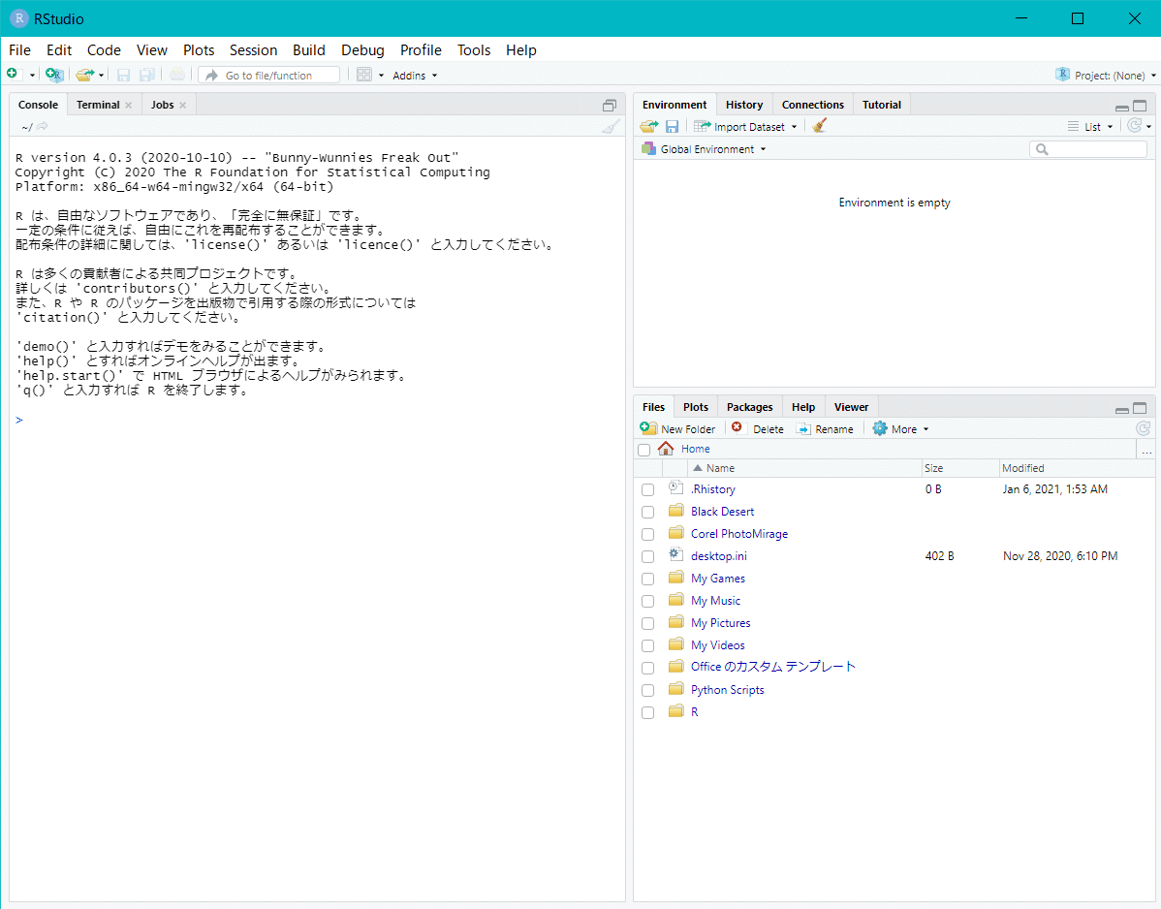Viewport: 1161px width, 909px height.
Task: Open the Tools menu
Action: pyautogui.click(x=474, y=49)
